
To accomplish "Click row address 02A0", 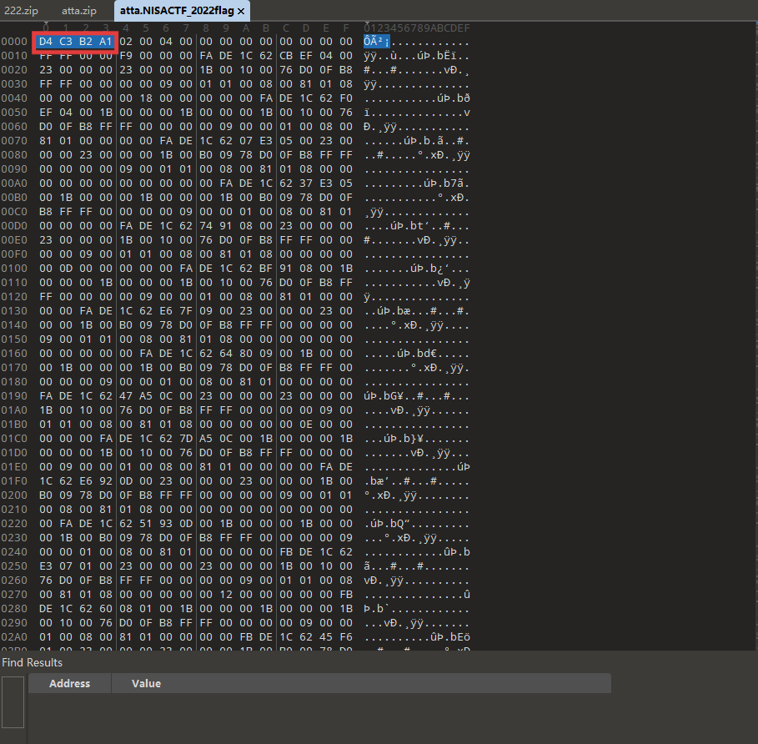I will click(x=13, y=636).
